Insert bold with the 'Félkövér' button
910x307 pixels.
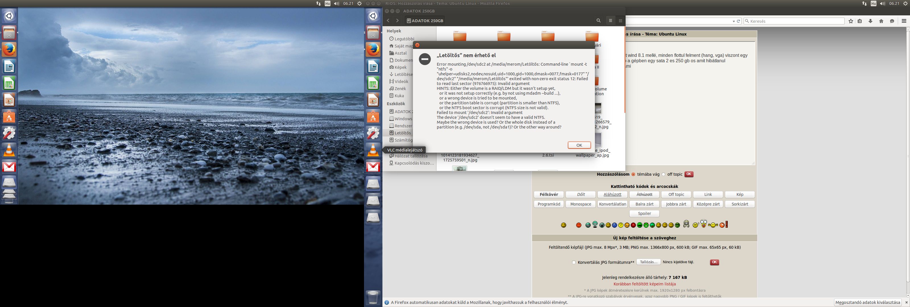[x=549, y=195]
